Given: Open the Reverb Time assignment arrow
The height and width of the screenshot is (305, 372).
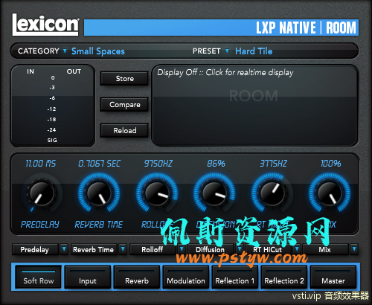Looking at the screenshot, I should point(123,249).
